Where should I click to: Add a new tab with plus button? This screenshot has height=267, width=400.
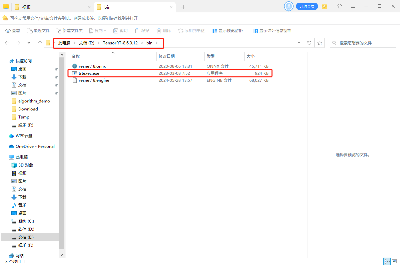tap(183, 7)
